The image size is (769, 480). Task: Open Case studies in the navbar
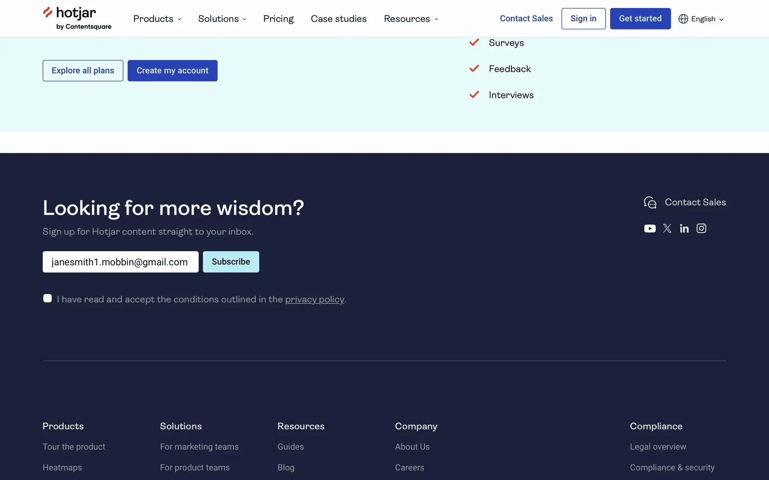coord(338,19)
